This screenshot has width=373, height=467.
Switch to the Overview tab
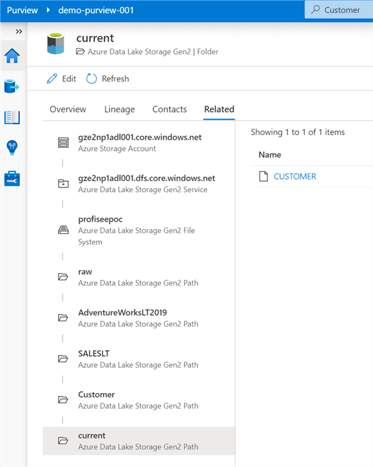(x=68, y=109)
